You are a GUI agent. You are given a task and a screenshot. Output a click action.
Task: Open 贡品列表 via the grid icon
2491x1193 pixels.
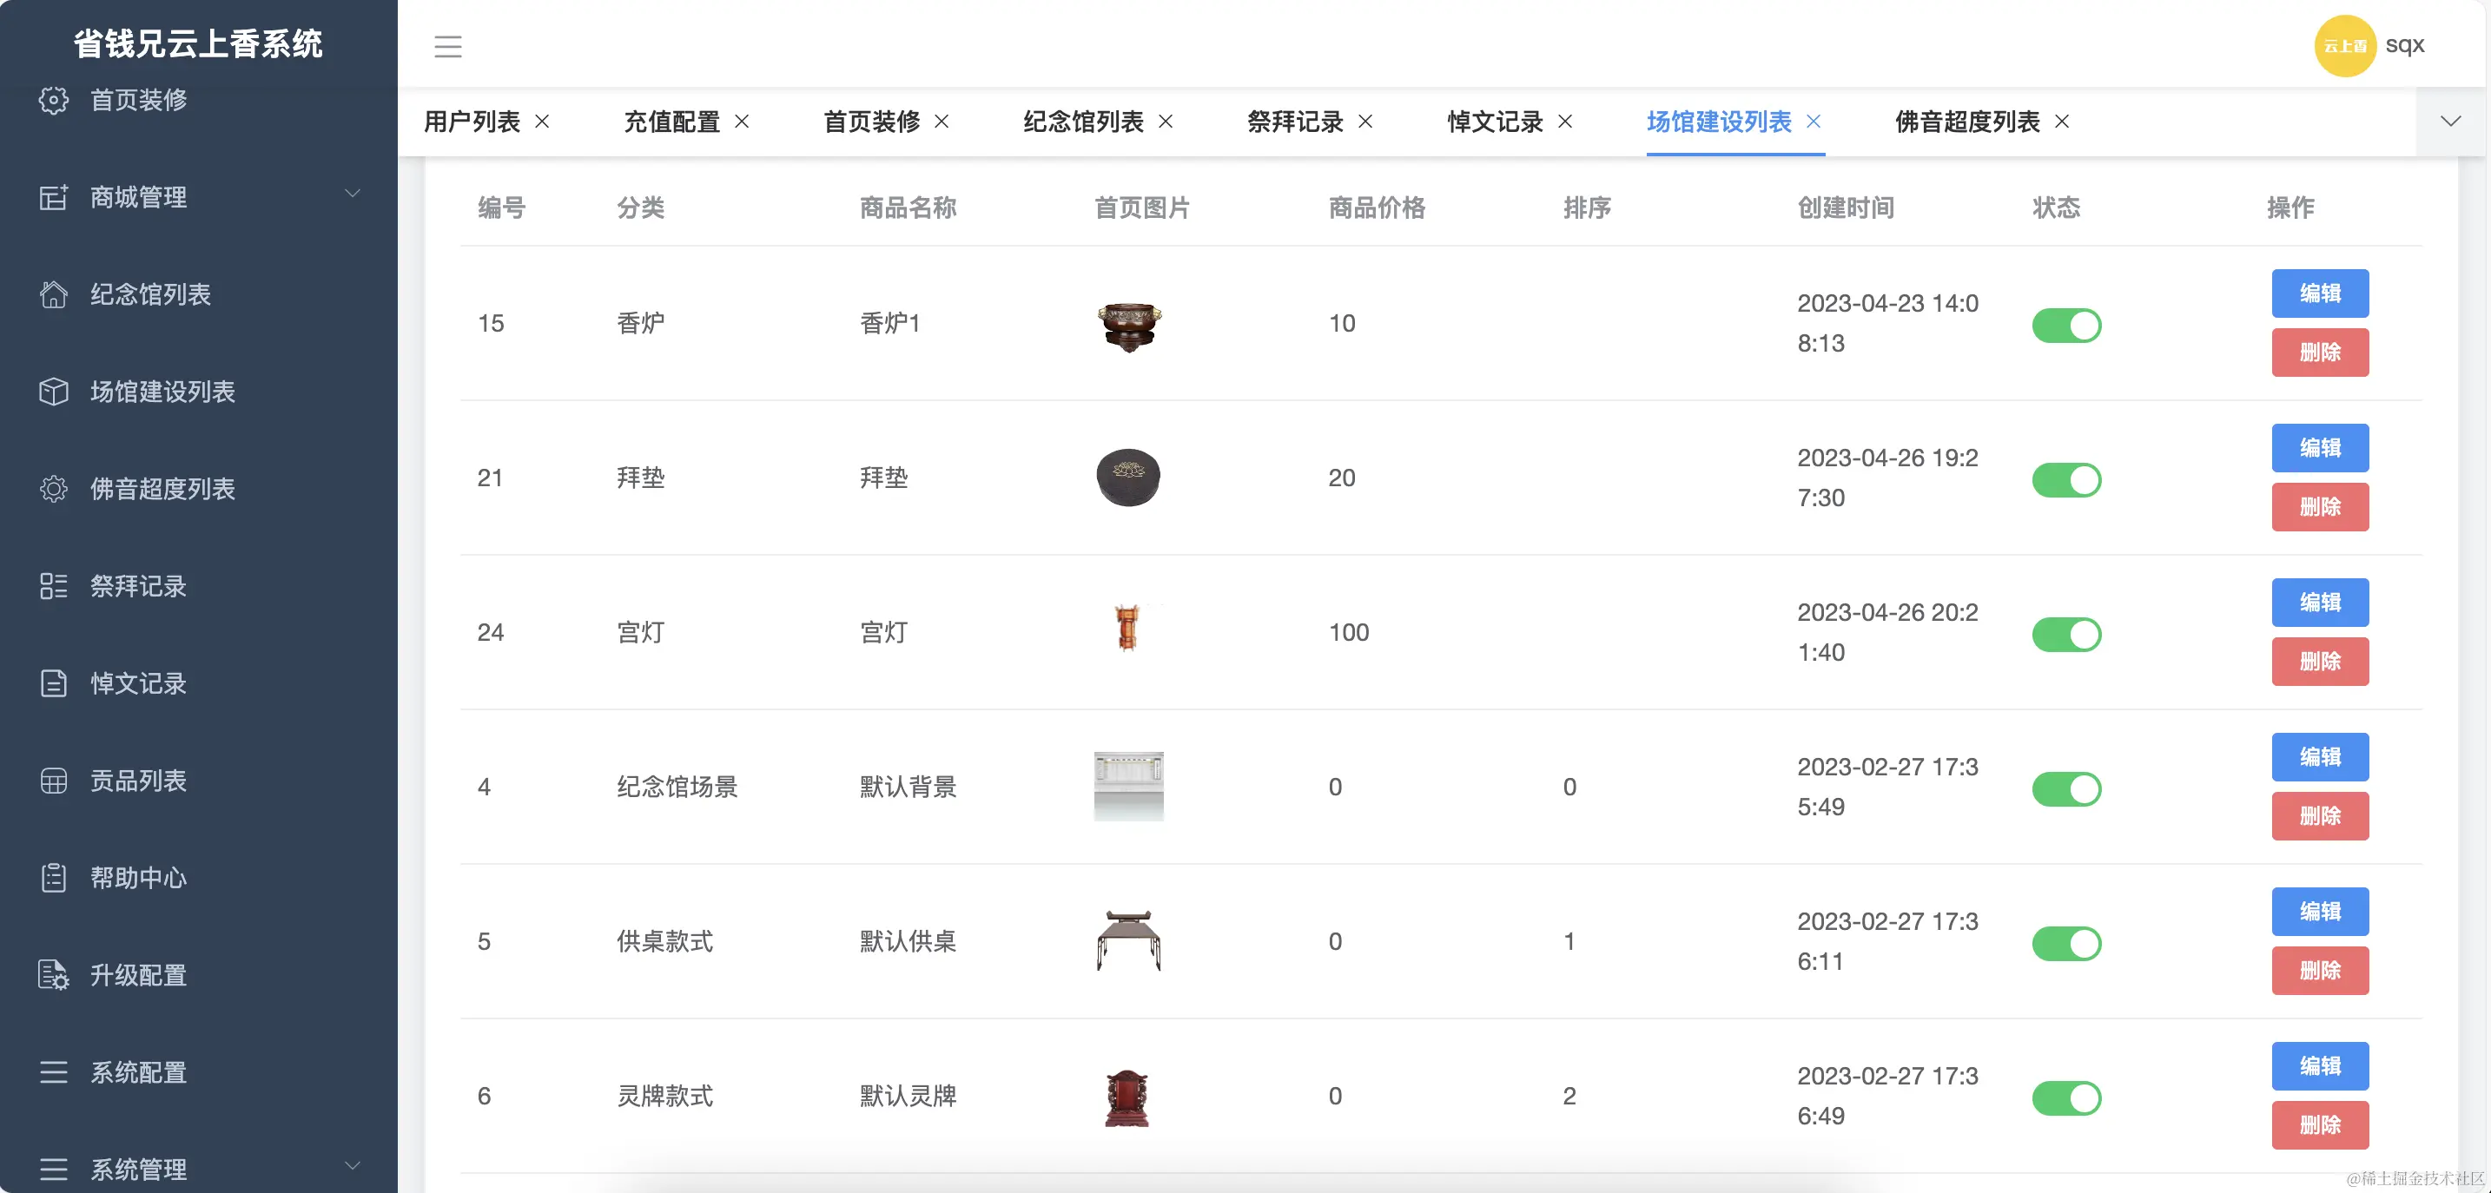pyautogui.click(x=54, y=781)
